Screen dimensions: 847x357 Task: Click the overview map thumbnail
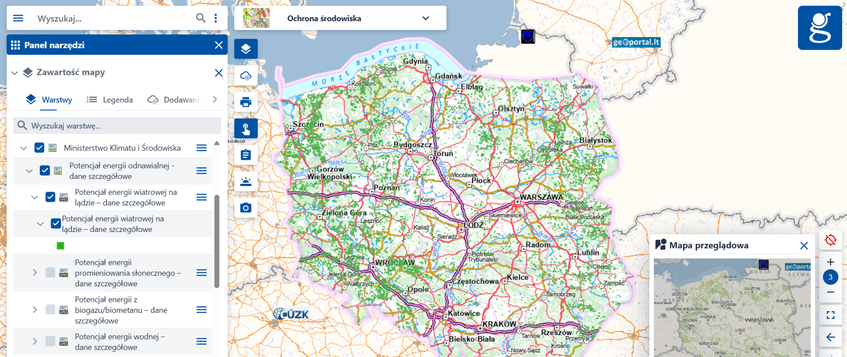coord(732,307)
